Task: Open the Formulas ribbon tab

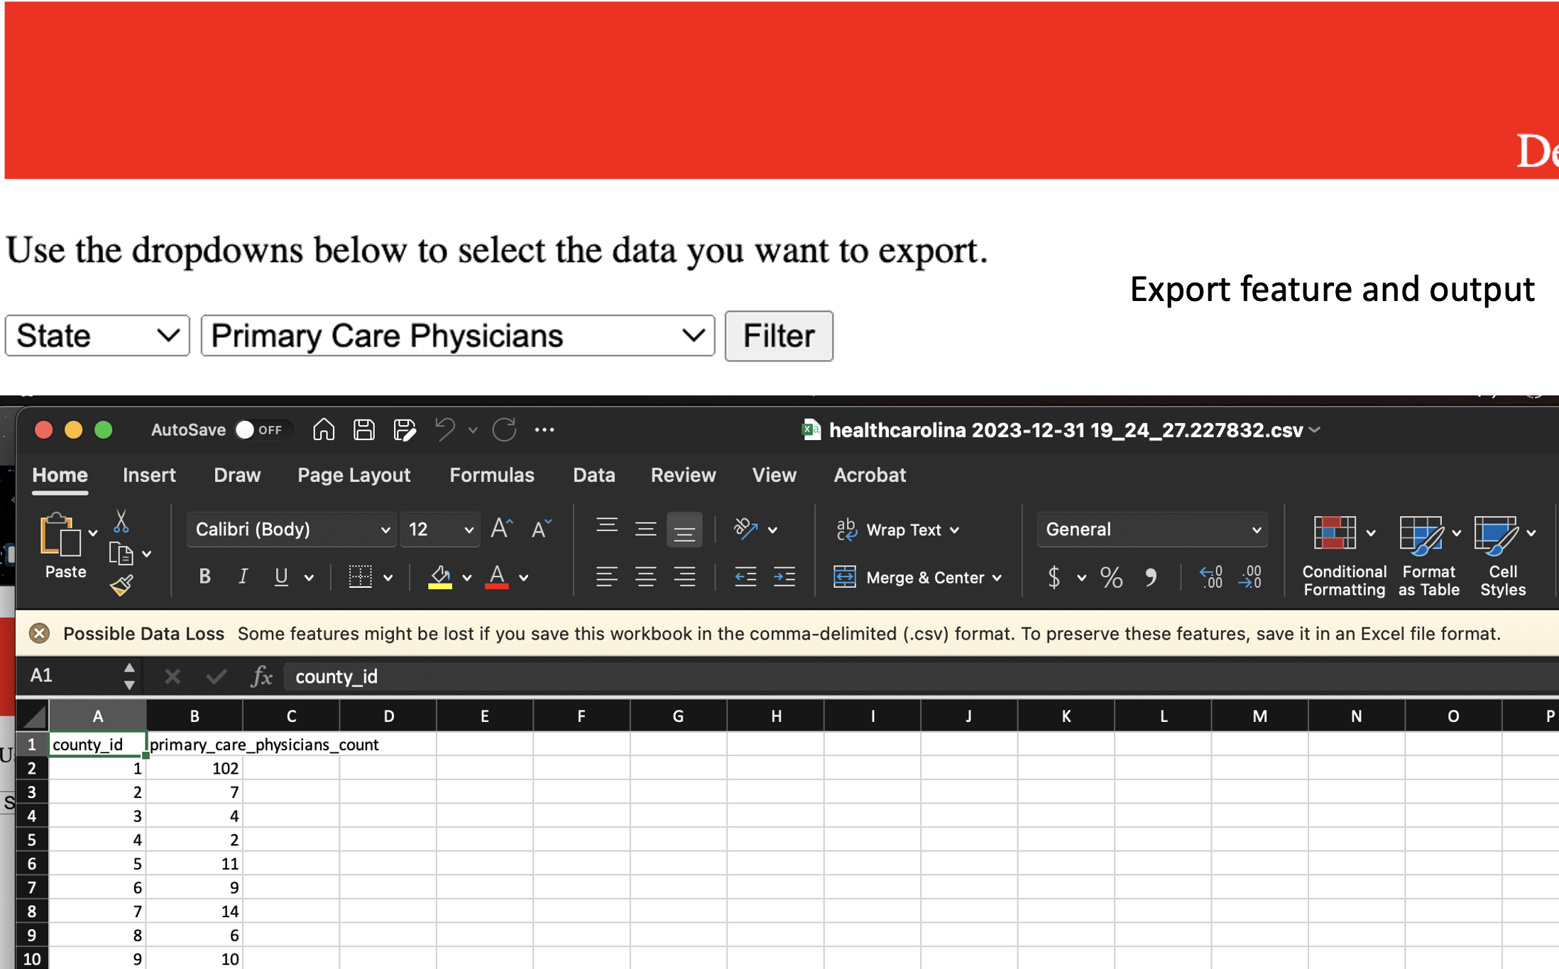Action: (x=491, y=475)
